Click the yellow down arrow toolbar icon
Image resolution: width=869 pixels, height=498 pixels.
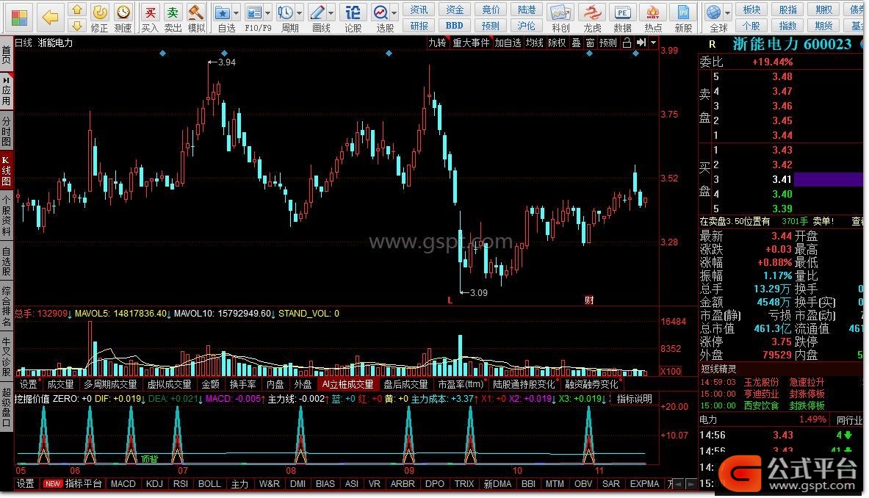click(77, 26)
